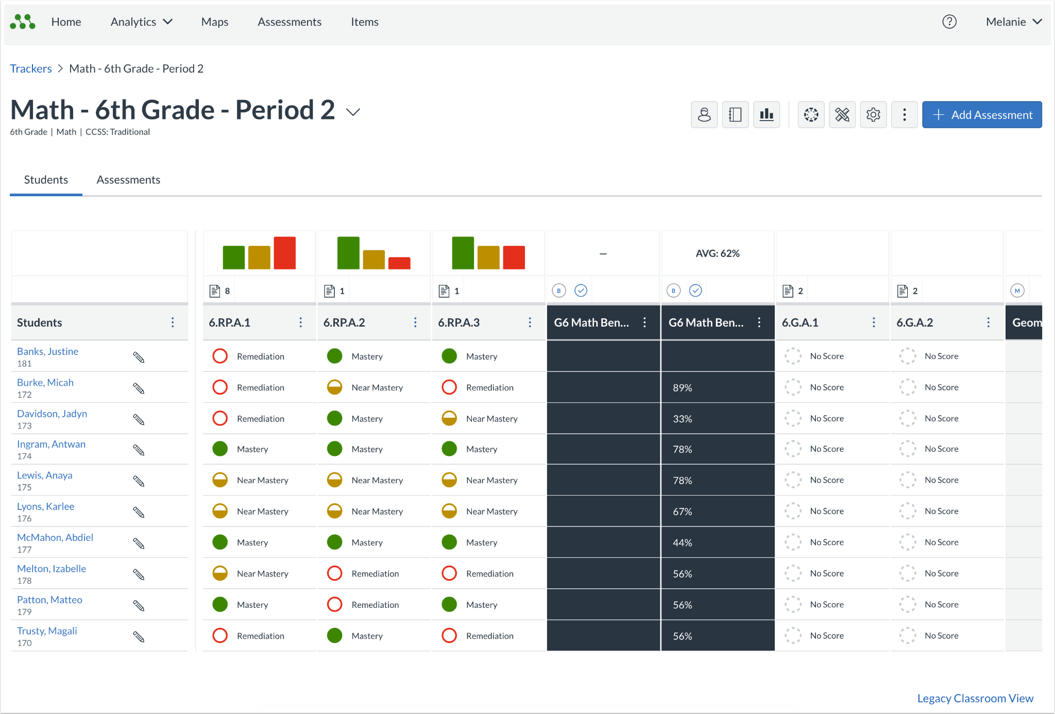The width and height of the screenshot is (1055, 714).
Task: Click the M badge above the Geom column
Action: point(1017,291)
